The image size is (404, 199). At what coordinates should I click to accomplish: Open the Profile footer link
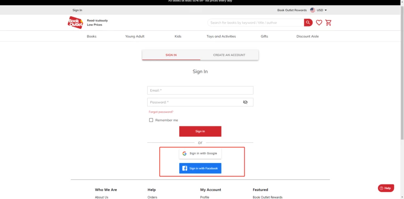pos(205,197)
